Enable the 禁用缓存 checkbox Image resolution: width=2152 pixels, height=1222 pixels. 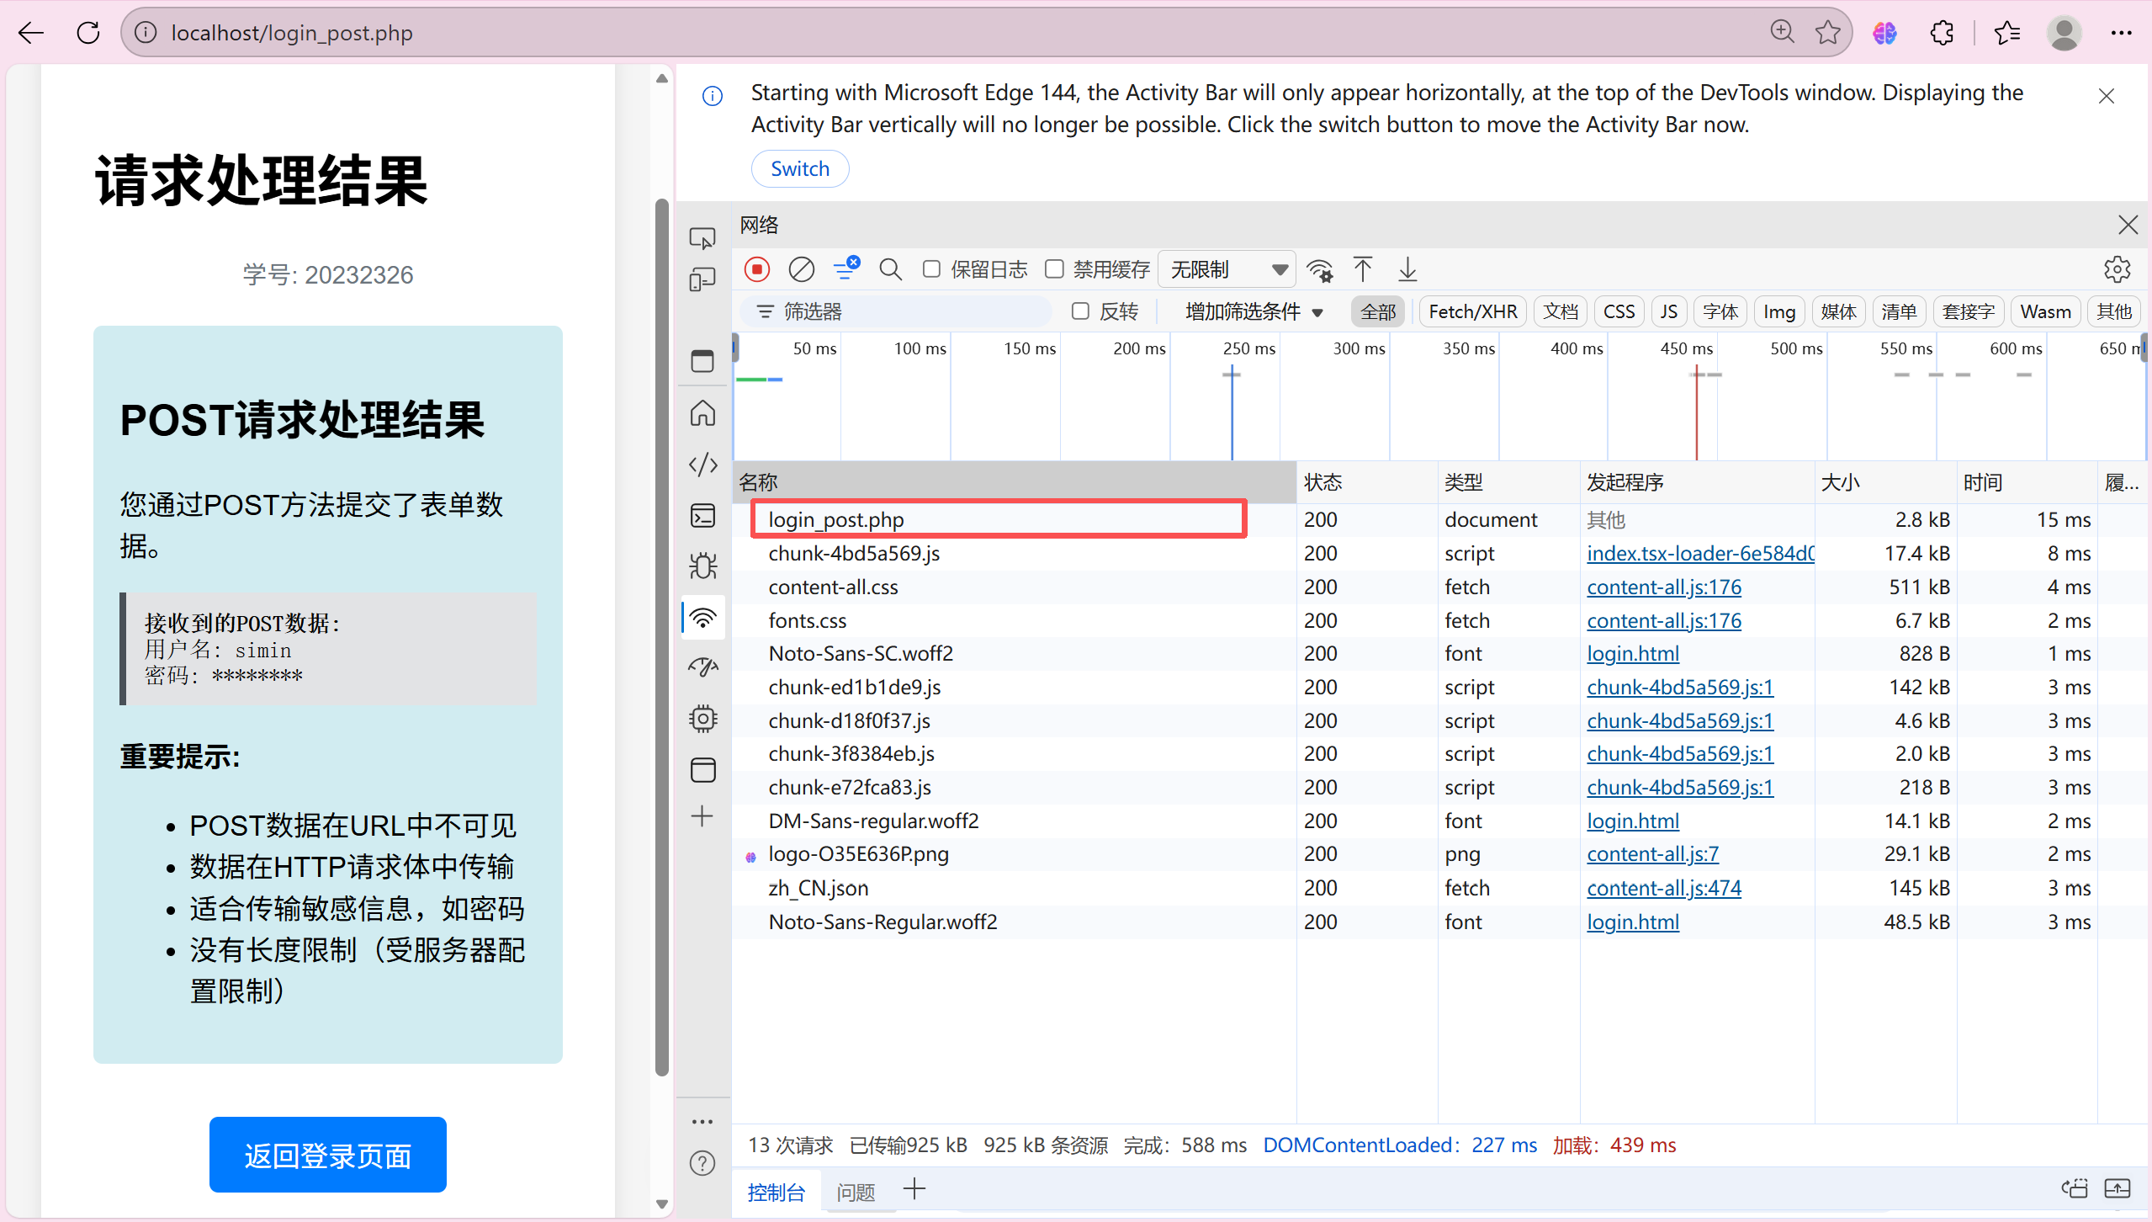tap(1054, 269)
